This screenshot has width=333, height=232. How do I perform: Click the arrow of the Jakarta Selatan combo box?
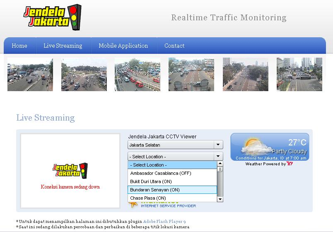218,145
